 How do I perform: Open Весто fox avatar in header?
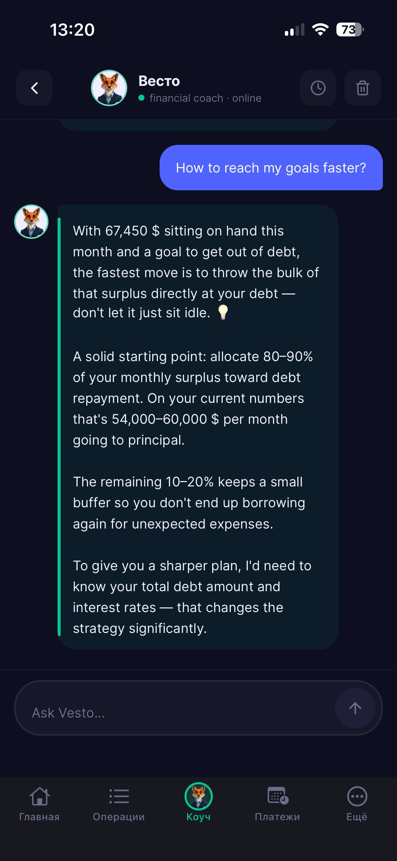pos(109,88)
